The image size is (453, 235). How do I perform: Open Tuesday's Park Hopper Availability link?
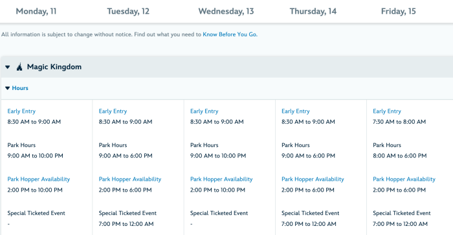tap(130, 179)
